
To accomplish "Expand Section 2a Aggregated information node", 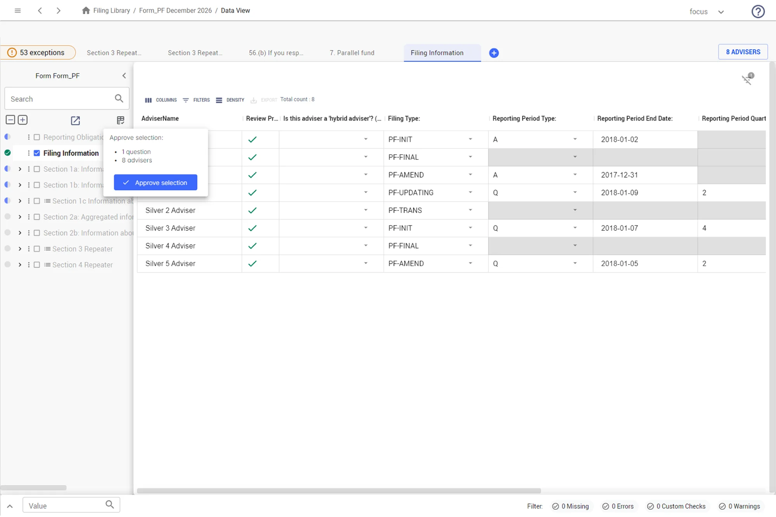I will 20,217.
